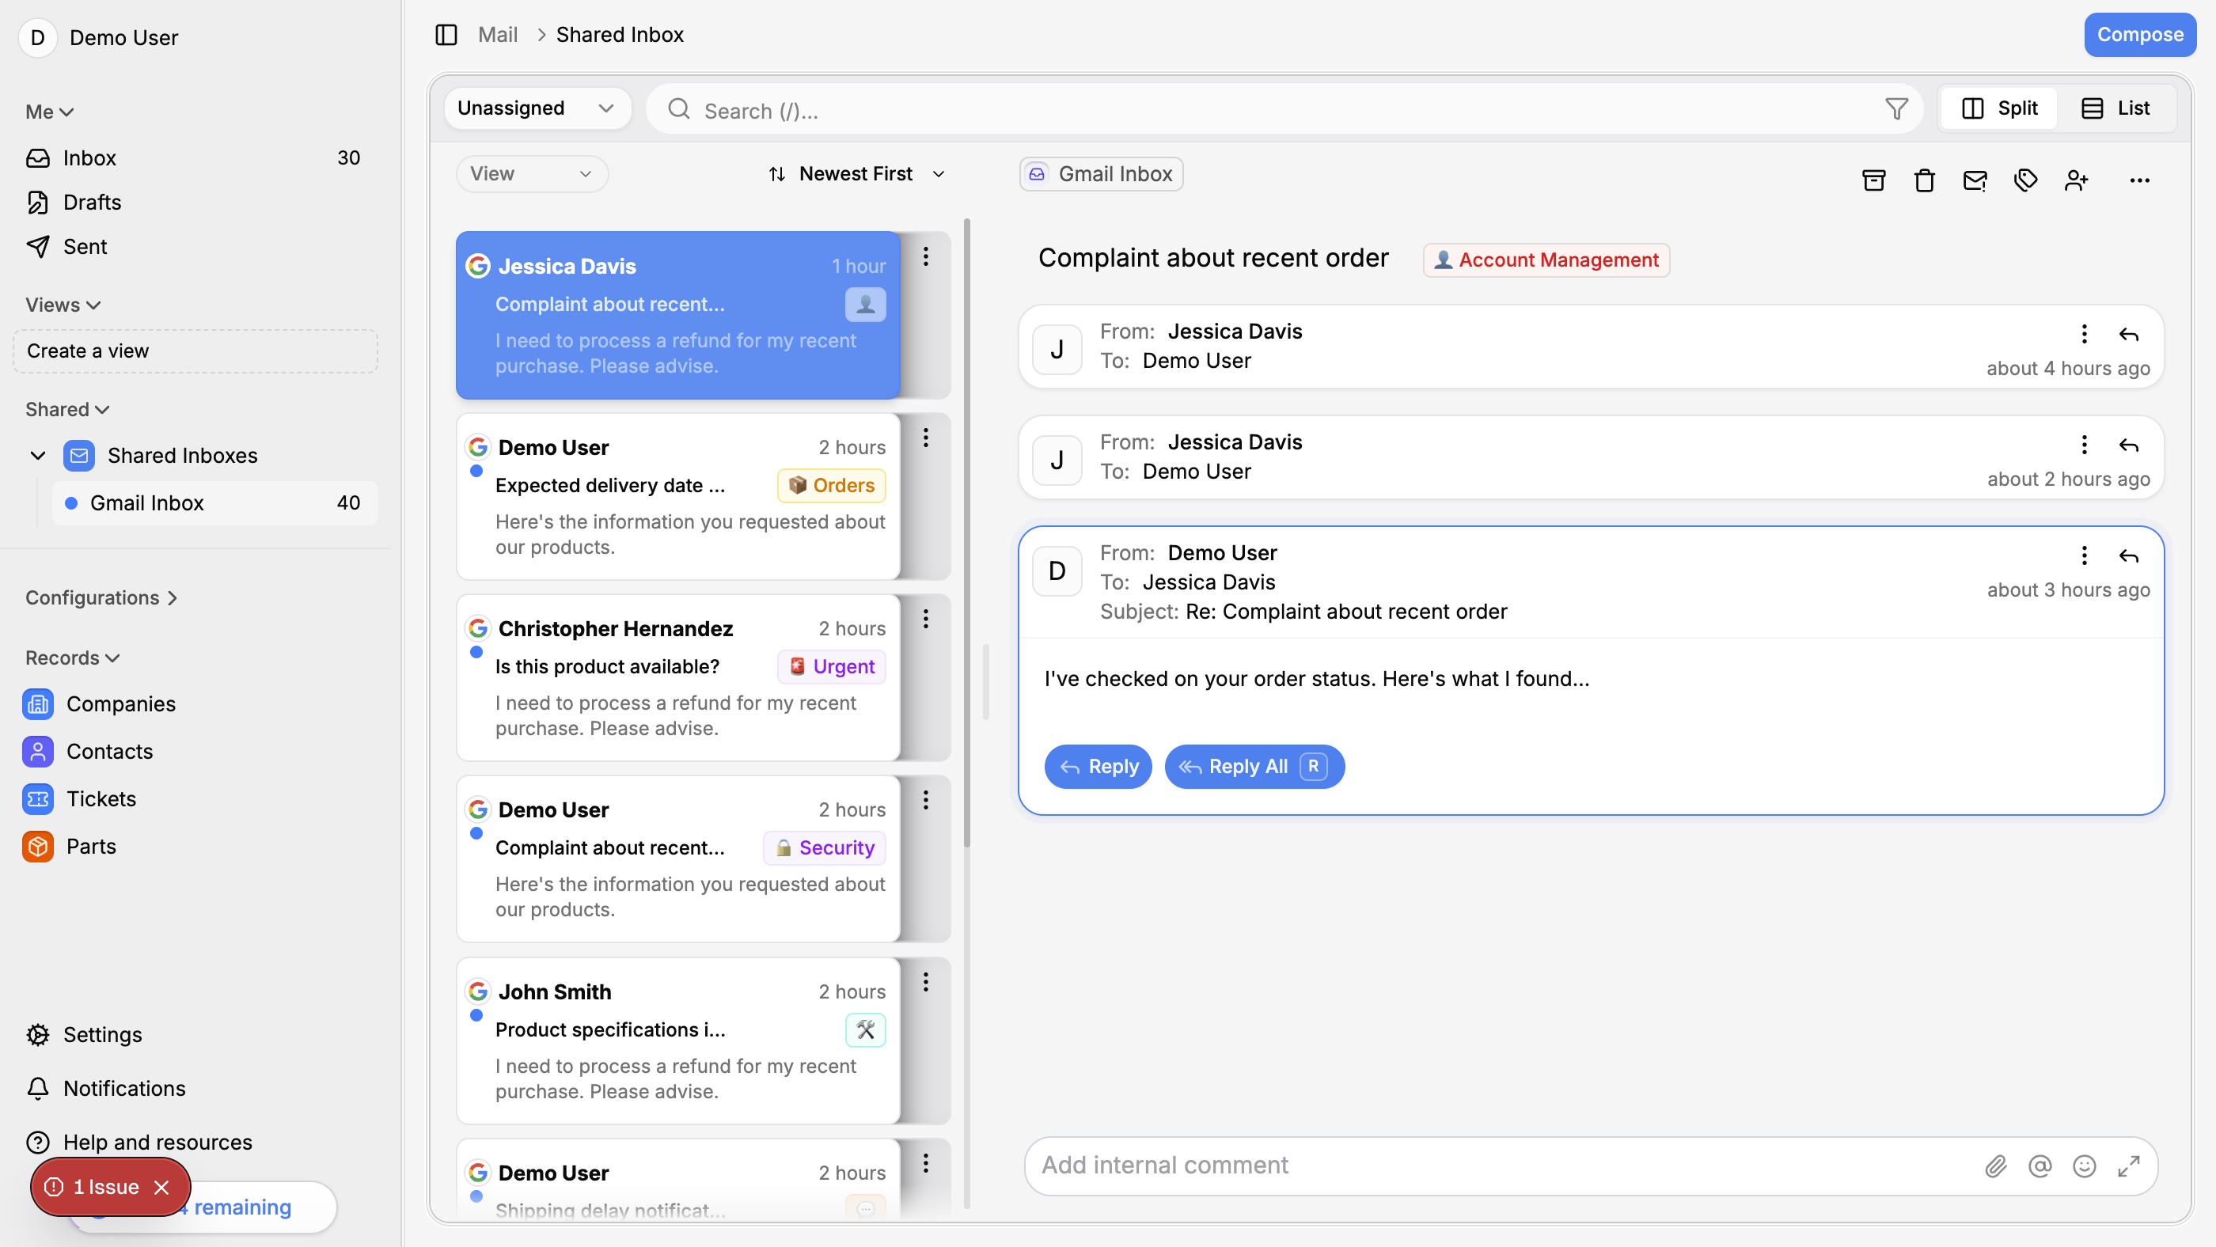Viewport: 2216px width, 1247px height.
Task: Open Newest First sort dropdown
Action: click(x=856, y=174)
